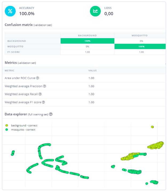Open help for Weighted average Recall
The height and width of the screenshot is (192, 168).
(40, 94)
